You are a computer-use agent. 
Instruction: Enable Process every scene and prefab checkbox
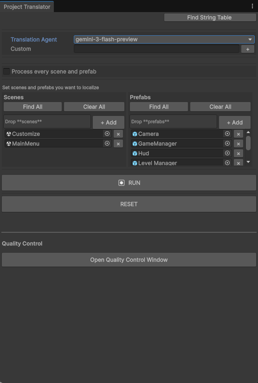click(x=6, y=71)
